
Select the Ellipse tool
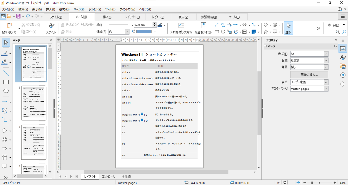[x=6, y=91]
